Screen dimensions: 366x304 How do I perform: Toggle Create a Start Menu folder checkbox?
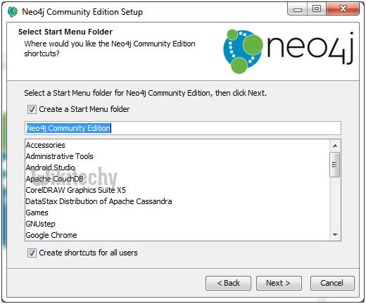pos(32,109)
